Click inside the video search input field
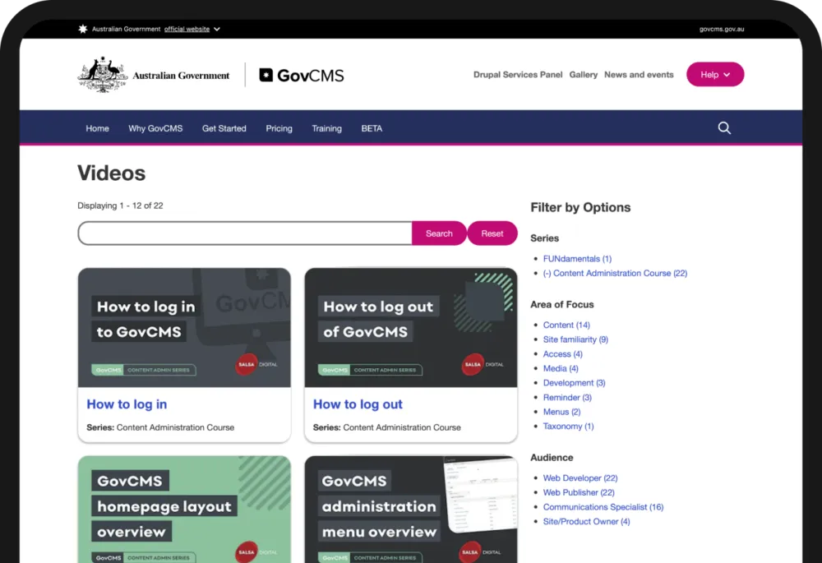The height and width of the screenshot is (563, 822). [244, 233]
